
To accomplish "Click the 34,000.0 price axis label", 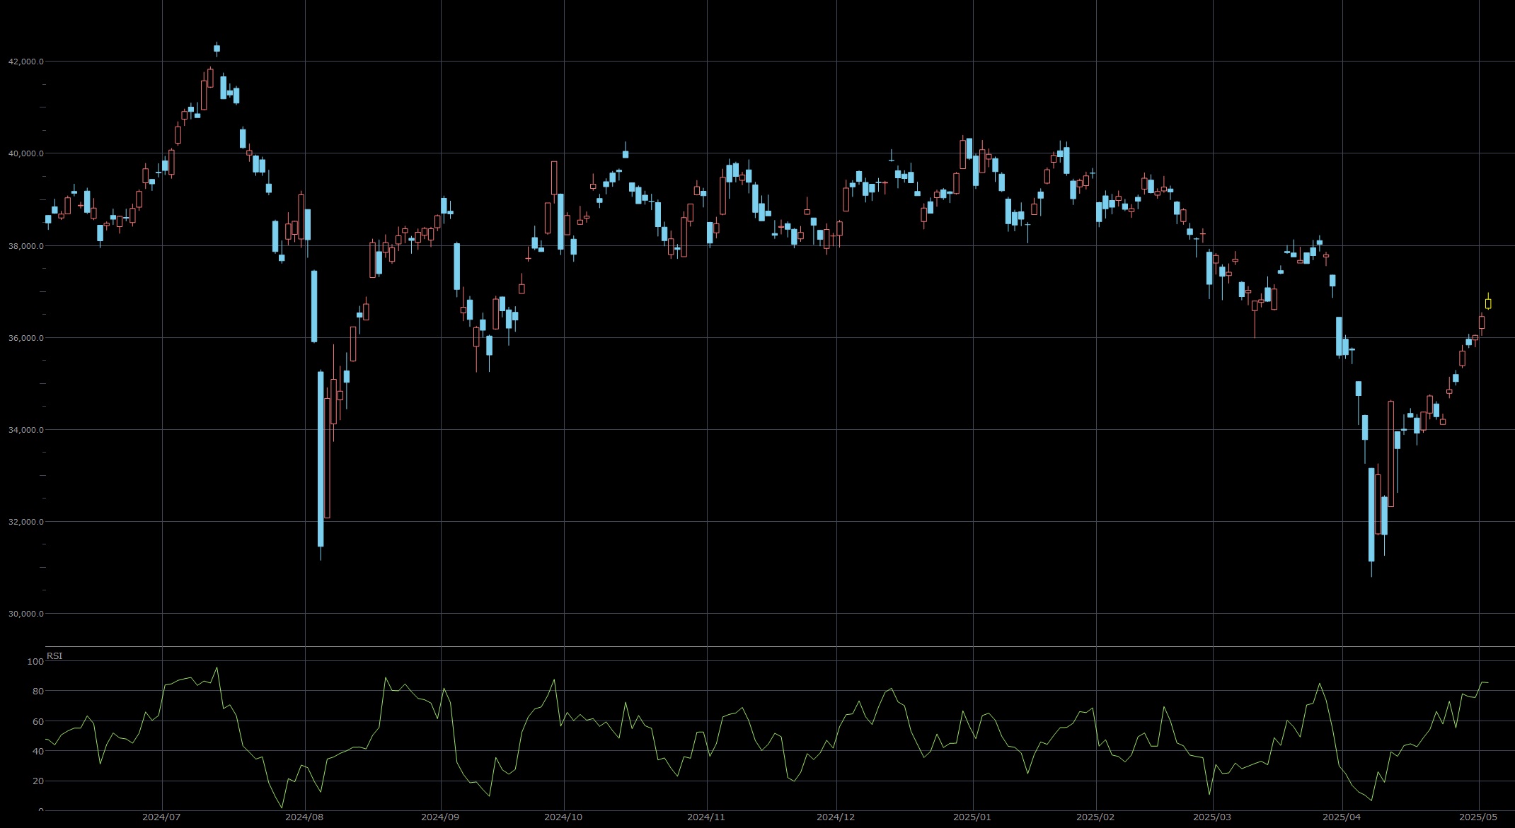I will (25, 430).
